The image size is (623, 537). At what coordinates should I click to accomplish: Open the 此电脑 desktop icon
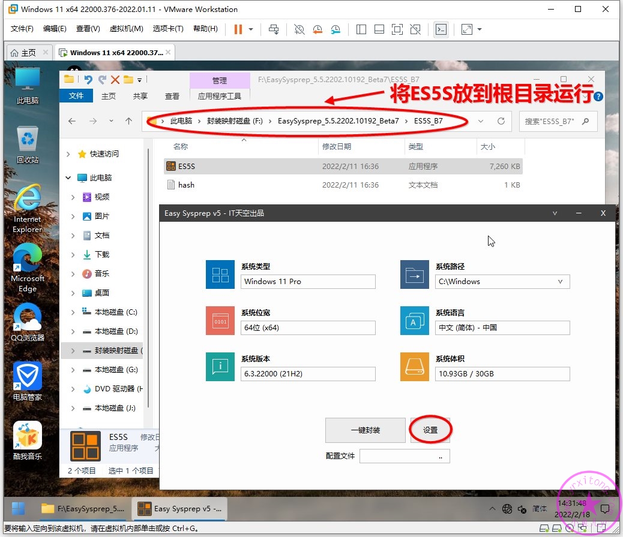[x=28, y=86]
